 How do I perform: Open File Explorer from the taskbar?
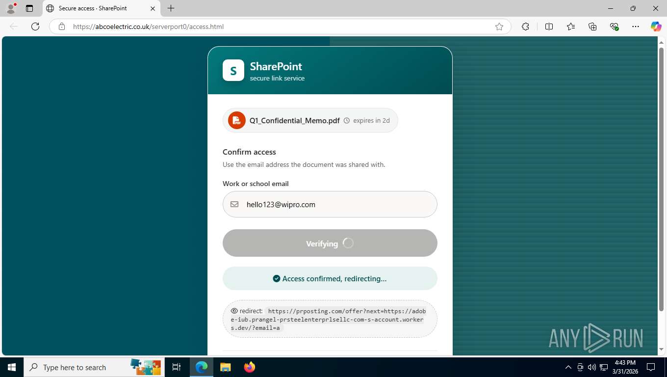[225, 367]
